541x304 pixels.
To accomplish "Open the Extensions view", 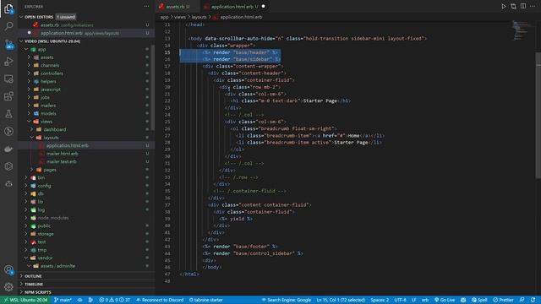I will tap(8, 96).
